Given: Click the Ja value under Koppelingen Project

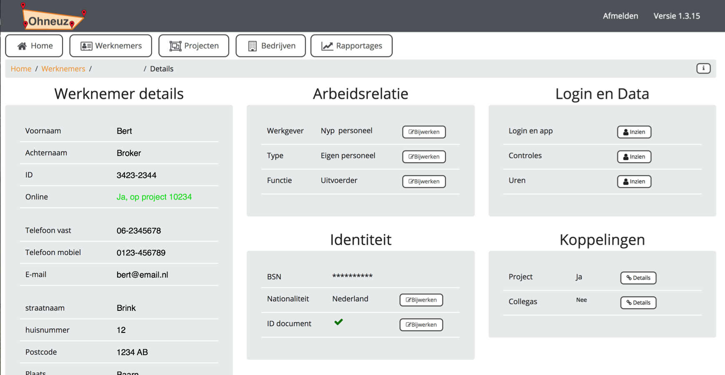Looking at the screenshot, I should click(579, 277).
